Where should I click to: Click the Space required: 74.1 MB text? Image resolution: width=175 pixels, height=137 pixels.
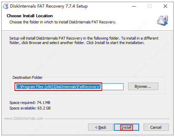tap(30, 103)
